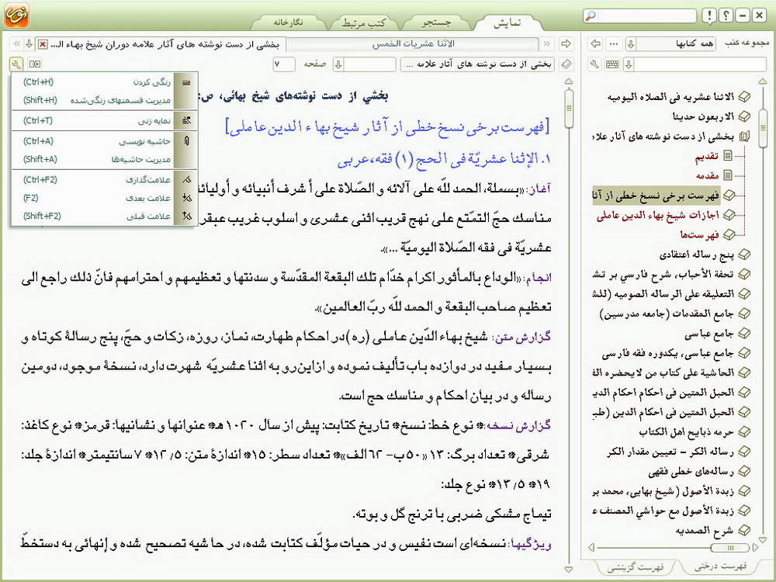Screen dimensions: 776x582
Task: Open help with the question mark button
Action: [x=726, y=16]
